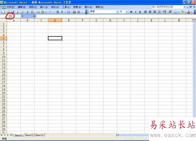Open the 数据 (Data) menu
This screenshot has height=141, width=196.
click(x=77, y=7)
